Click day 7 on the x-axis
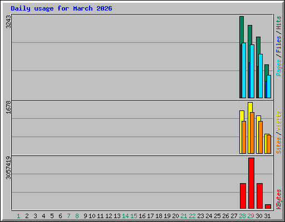Screen dimensions: 285x222 [x=68, y=216]
